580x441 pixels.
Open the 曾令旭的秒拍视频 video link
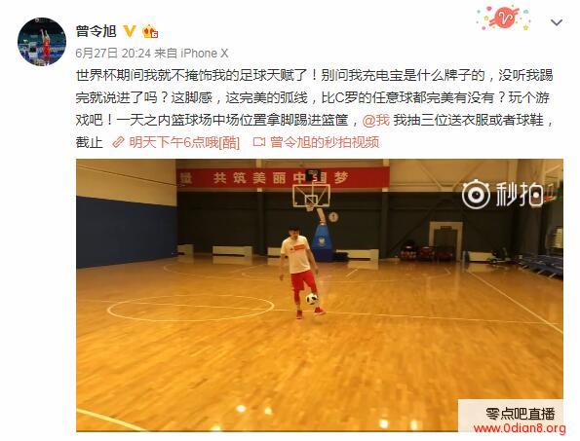[325, 142]
